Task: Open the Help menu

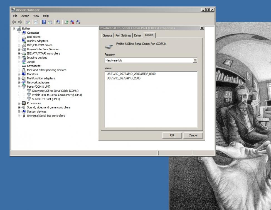Action: pos(46,16)
